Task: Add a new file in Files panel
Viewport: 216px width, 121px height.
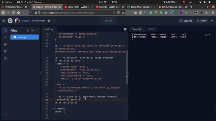Action: 28,31
